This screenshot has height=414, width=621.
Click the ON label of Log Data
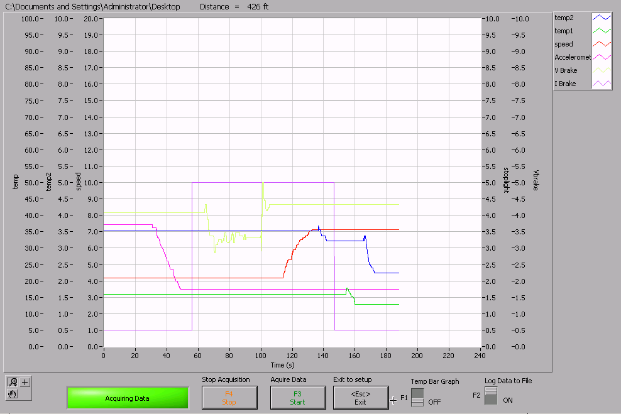click(x=508, y=400)
